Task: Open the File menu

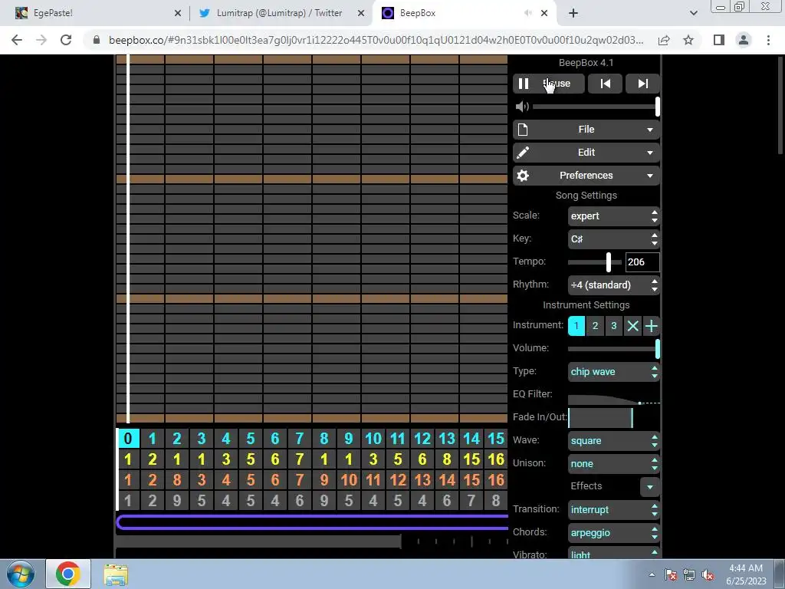Action: 586,130
